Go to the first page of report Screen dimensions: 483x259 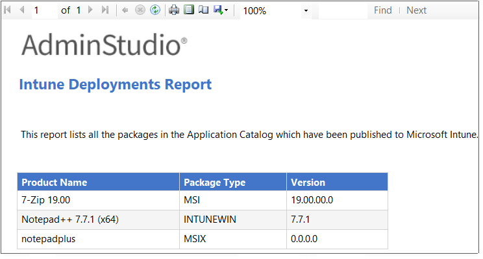[8, 10]
